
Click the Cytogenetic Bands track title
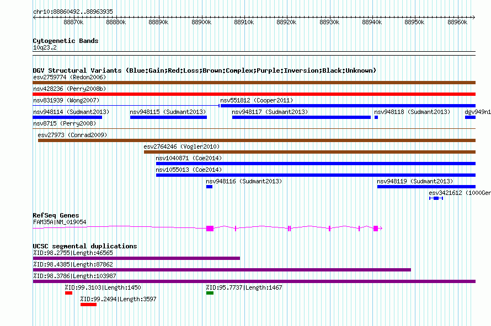coord(66,41)
